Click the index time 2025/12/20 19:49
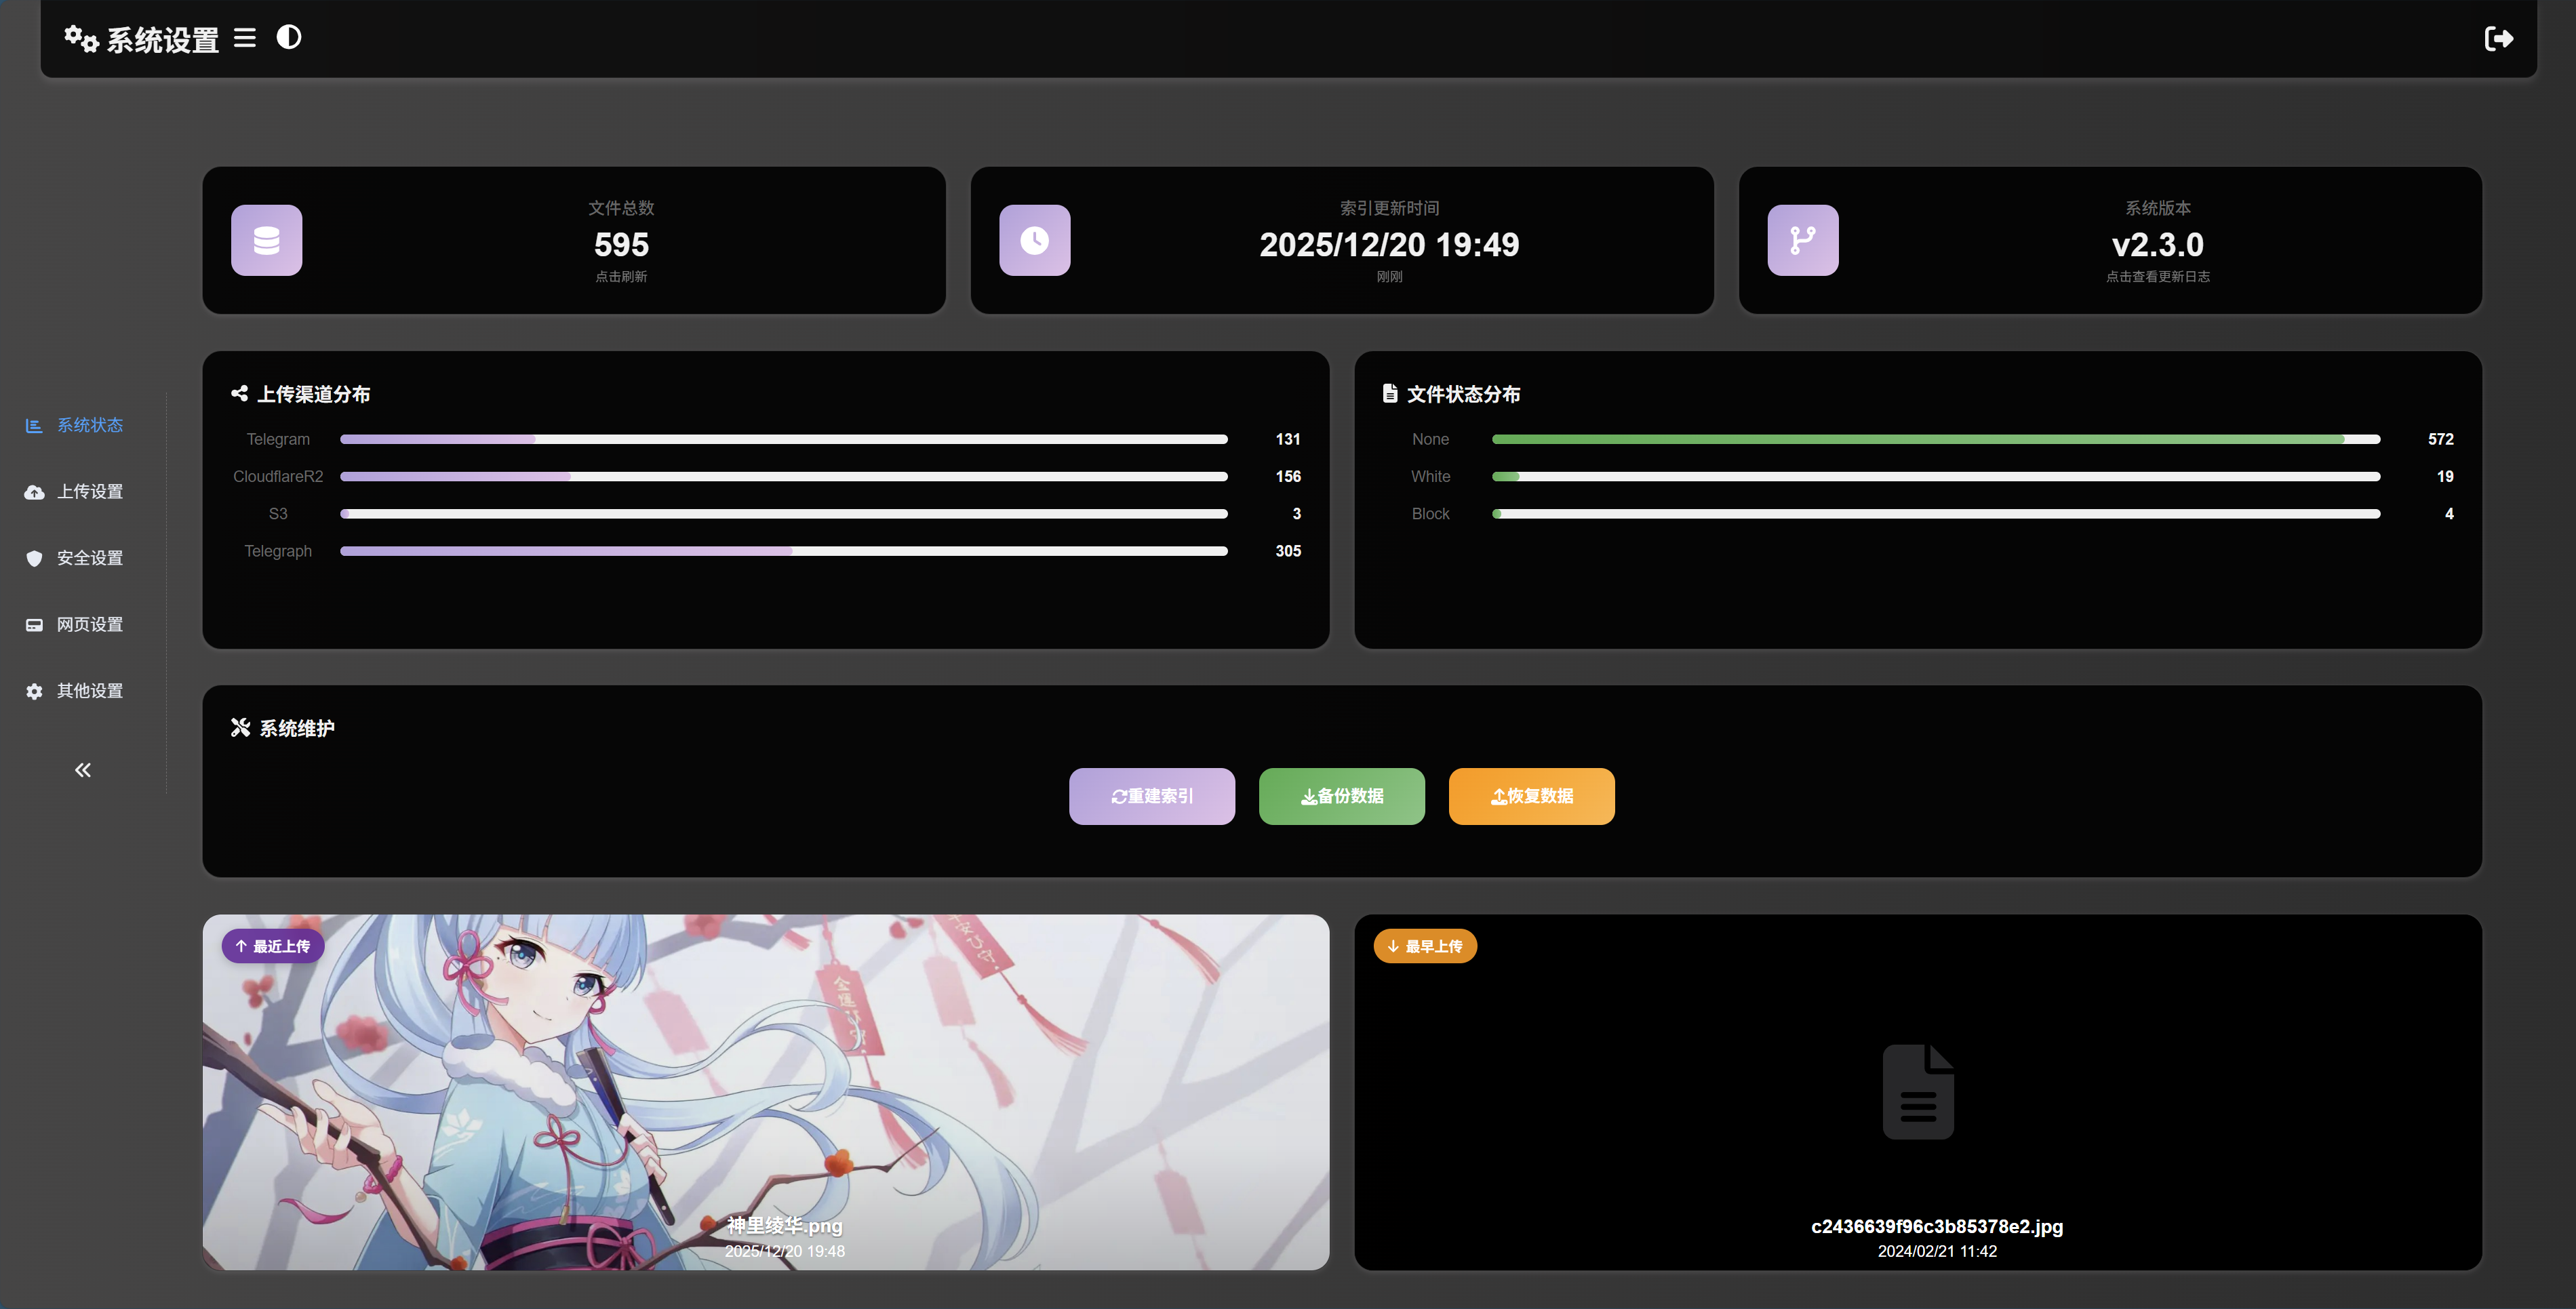2576x1309 pixels. [1389, 245]
